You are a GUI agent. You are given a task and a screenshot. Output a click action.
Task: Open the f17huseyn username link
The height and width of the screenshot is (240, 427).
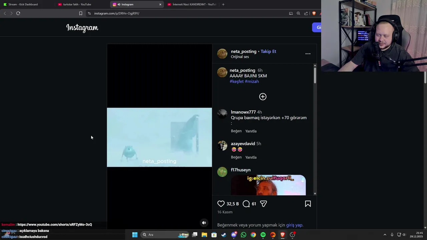coord(241,170)
